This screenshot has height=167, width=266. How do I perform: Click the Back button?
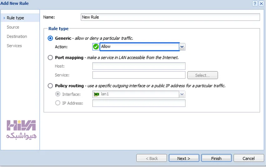tap(151, 158)
